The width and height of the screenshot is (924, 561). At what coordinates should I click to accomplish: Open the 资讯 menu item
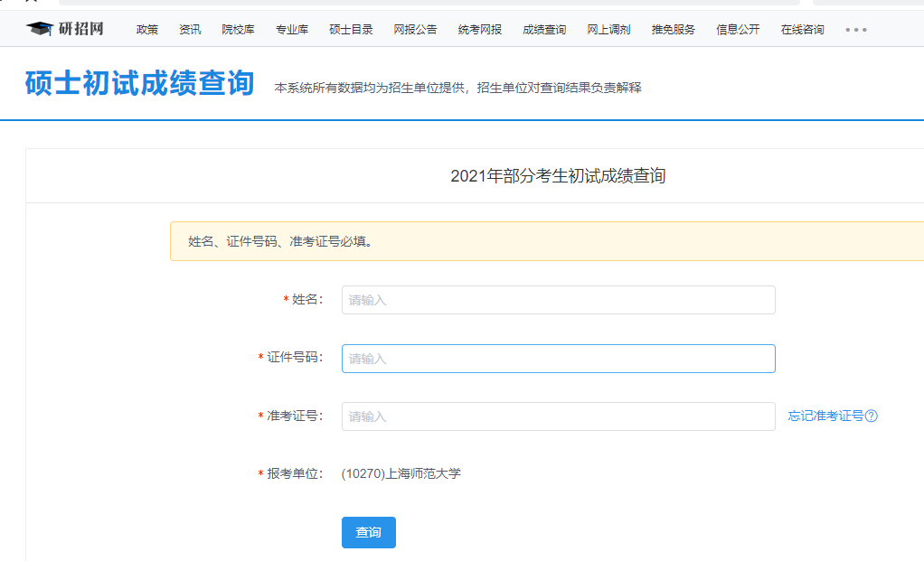coord(190,28)
